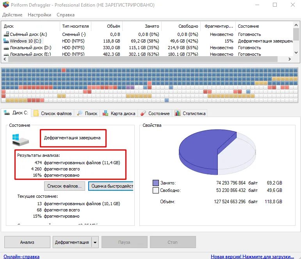Click the Свободно white color swatch
Viewport: 301px width, 259px height.
[x=156, y=190]
